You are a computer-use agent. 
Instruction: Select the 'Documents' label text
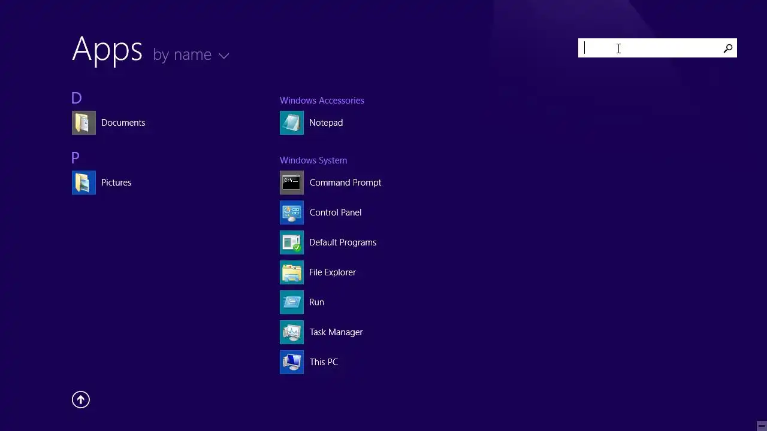click(x=123, y=123)
